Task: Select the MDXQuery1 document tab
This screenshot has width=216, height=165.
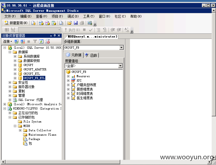Action: pyautogui.click(x=92, y=36)
